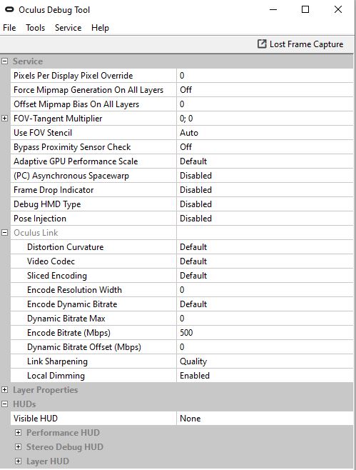Open the Visible HUD None dropdown
Image resolution: width=356 pixels, height=470 pixels.
265,418
